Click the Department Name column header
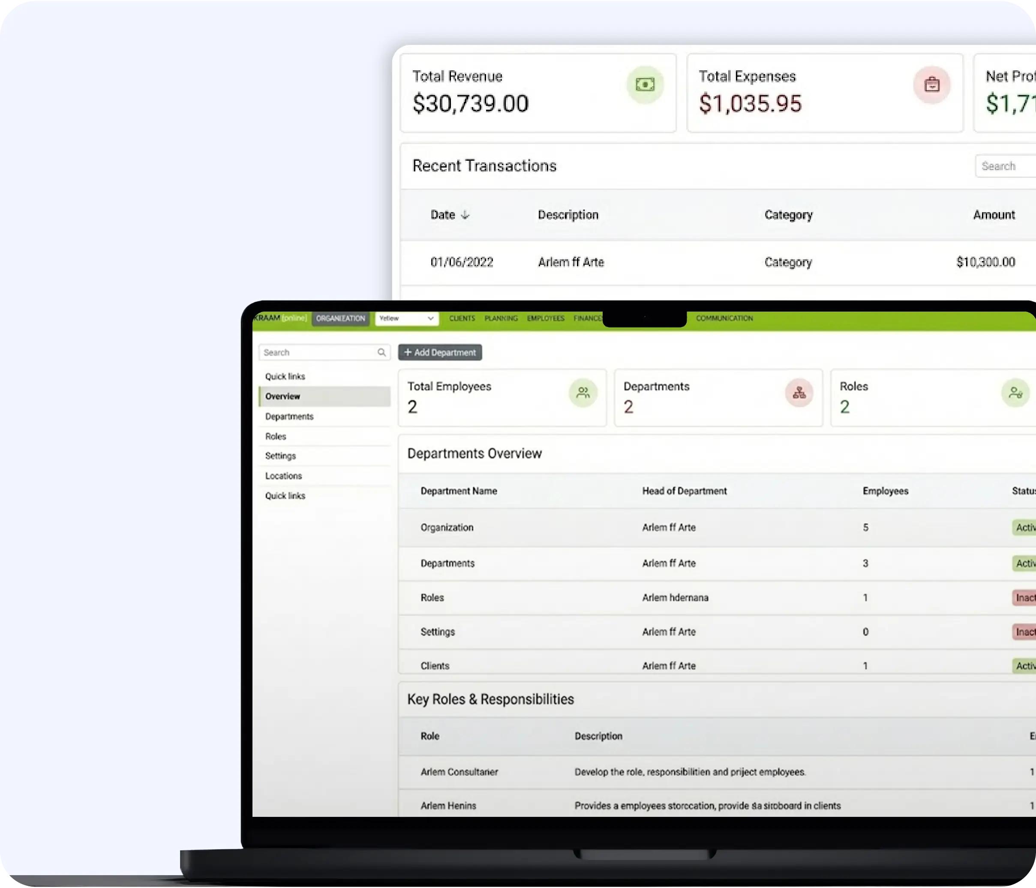 tap(459, 492)
